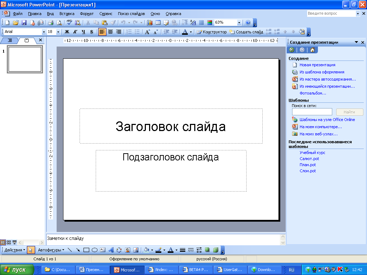367x275 pixels.
Task: Insert a table using the table icon
Action: (x=158, y=23)
